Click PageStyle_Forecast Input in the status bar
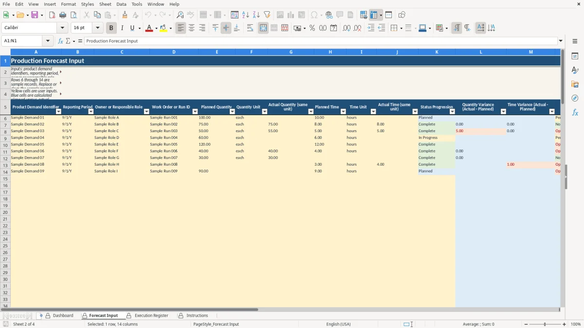 [216, 324]
